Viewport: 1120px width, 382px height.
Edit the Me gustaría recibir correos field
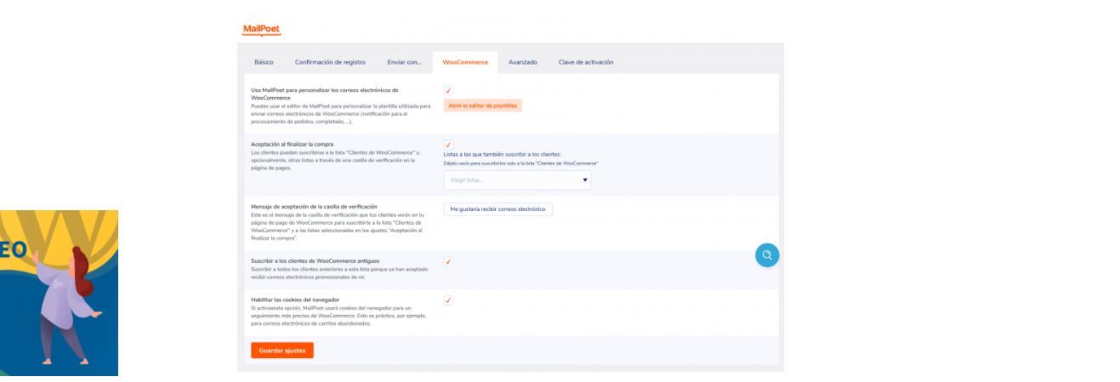(498, 208)
